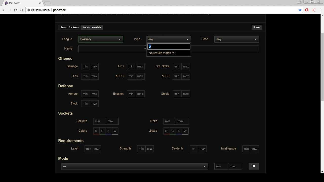
Task: Toggle the green G socket color
Action: coord(102,131)
